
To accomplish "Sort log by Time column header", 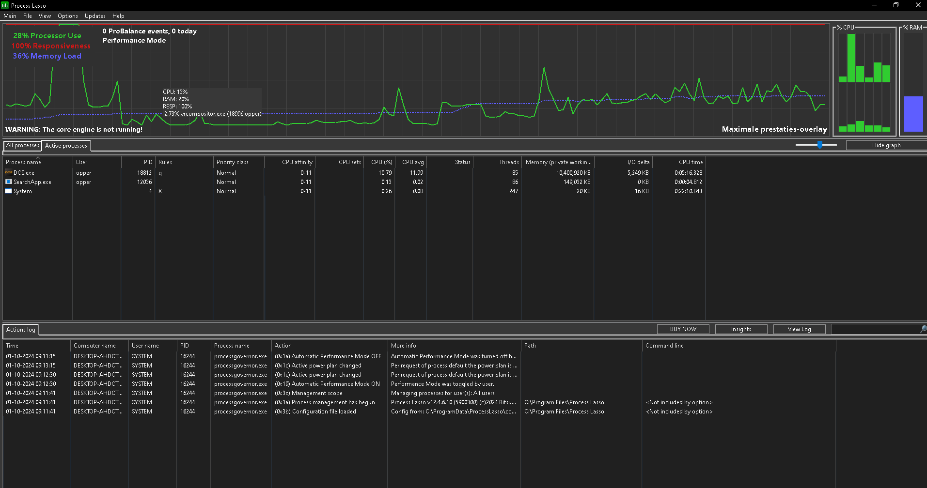I will point(36,346).
